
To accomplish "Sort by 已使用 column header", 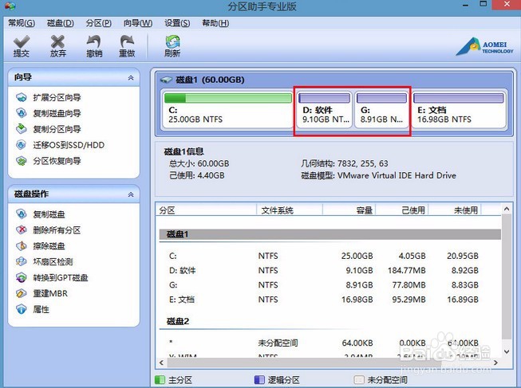I will (401, 210).
